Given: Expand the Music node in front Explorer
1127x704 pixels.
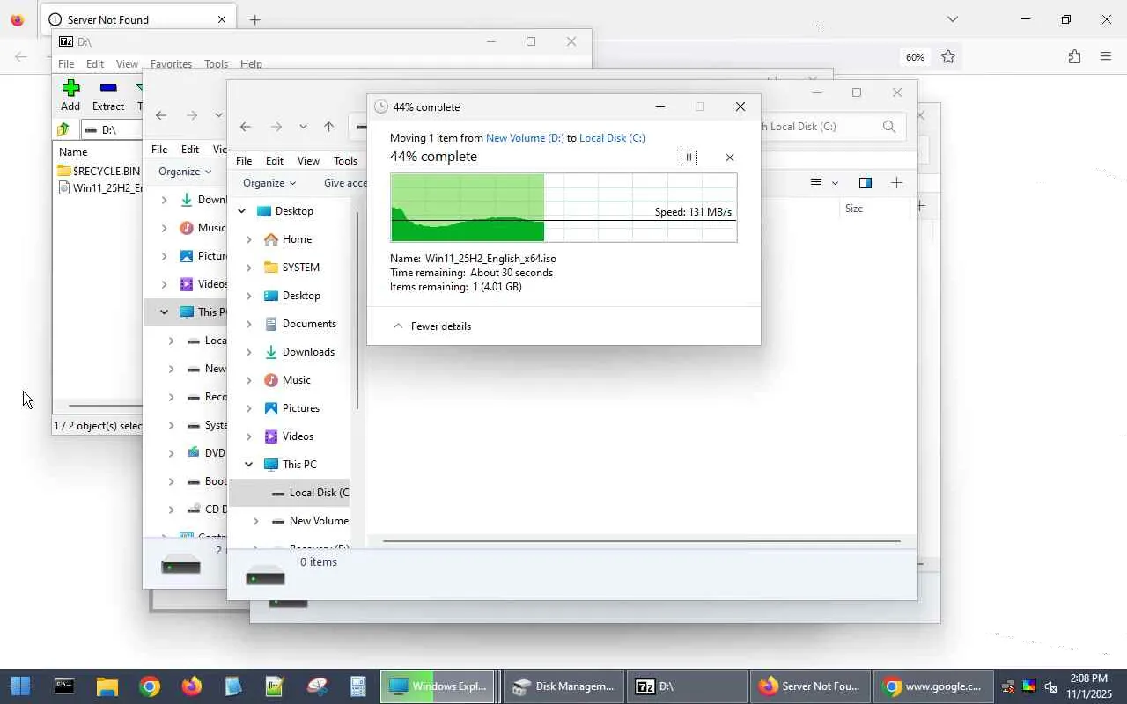Looking at the screenshot, I should (248, 380).
